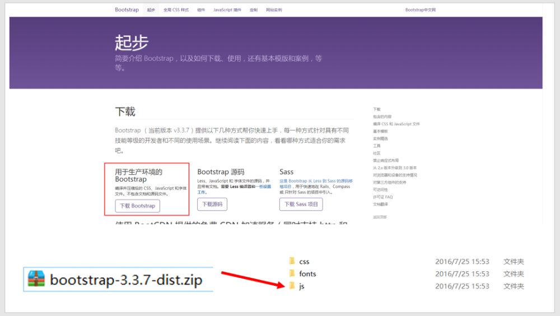The height and width of the screenshot is (316, 560).
Task: Open 实例精选 sidebar link
Action: coord(380,139)
